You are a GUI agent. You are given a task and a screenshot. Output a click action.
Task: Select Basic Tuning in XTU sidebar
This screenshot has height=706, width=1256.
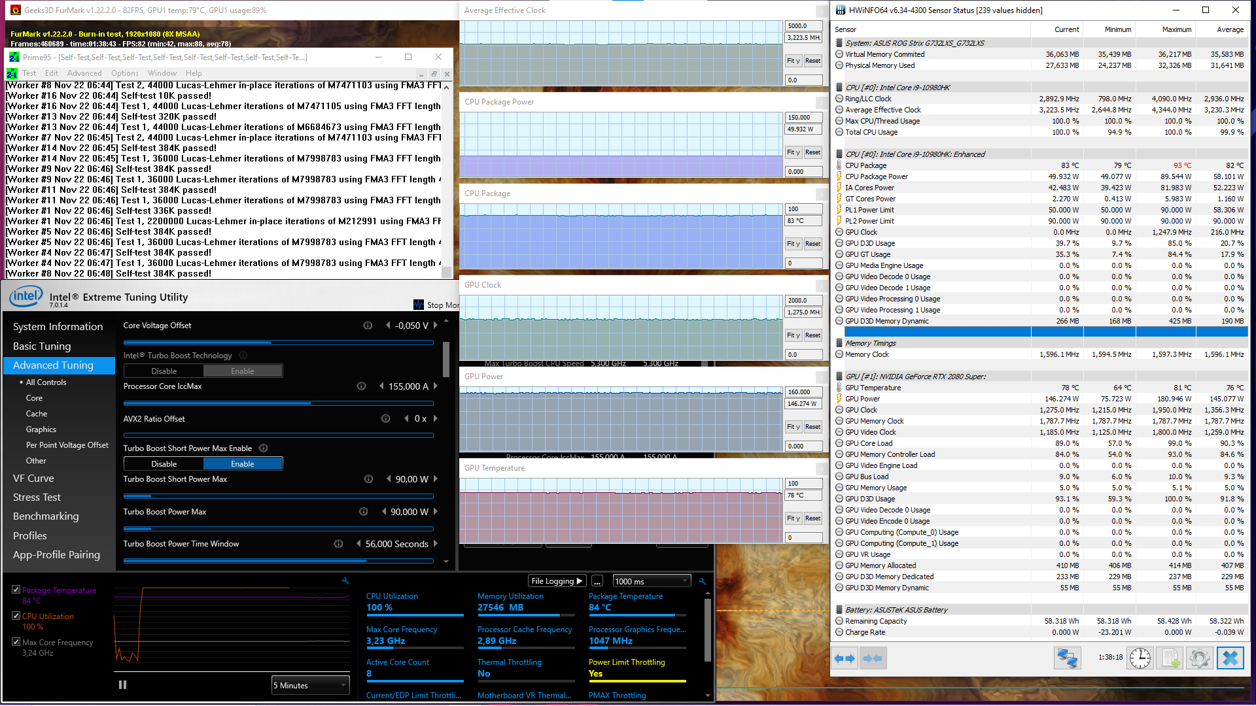point(42,346)
